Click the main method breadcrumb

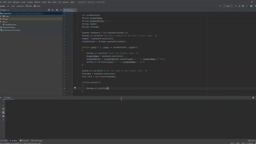(37, 6)
